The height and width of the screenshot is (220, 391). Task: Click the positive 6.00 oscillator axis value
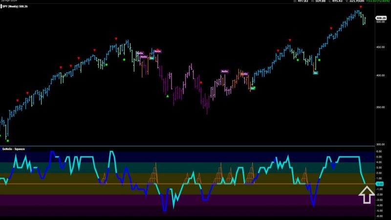click(379, 152)
